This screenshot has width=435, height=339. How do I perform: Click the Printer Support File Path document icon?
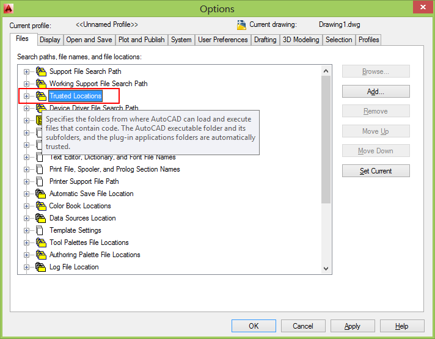(x=40, y=181)
